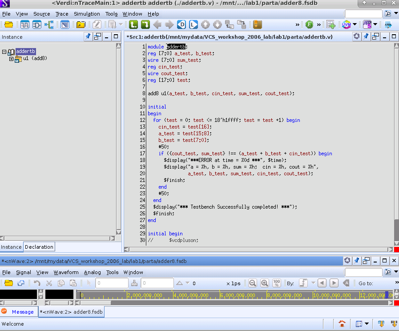Zoom in using the nWave magnifier icon
The image size is (399, 331).
[x=264, y=283]
